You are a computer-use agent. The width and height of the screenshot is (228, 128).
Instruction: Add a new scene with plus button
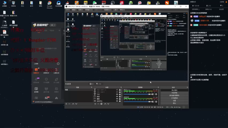[66, 104]
